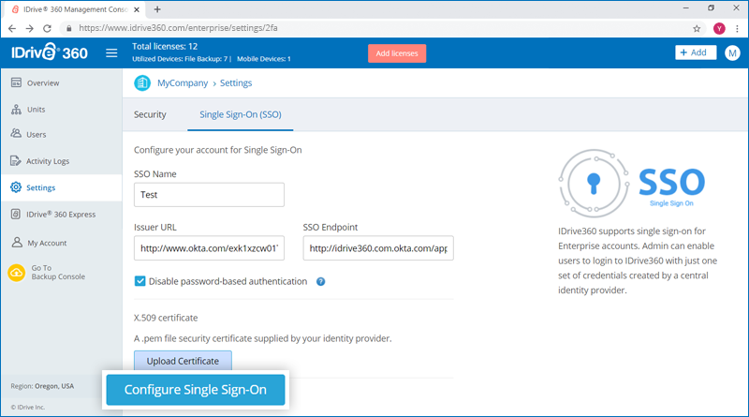Screen dimensions: 749x417
Task: Click the My Account person icon
Action: tap(17, 242)
